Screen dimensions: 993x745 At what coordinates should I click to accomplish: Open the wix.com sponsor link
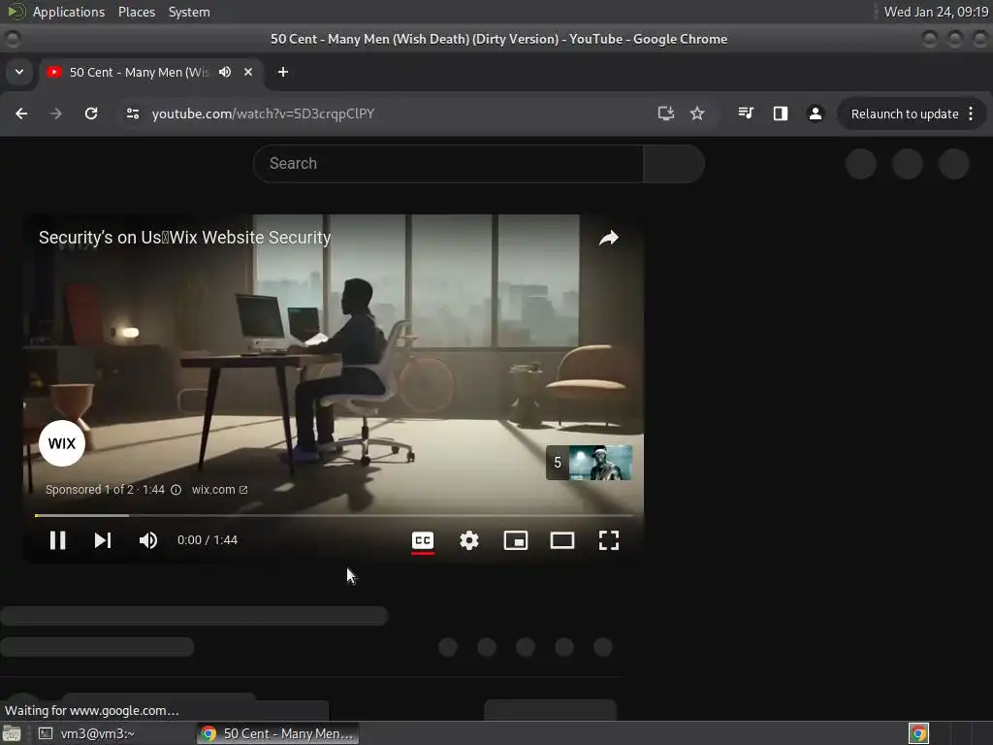219,490
